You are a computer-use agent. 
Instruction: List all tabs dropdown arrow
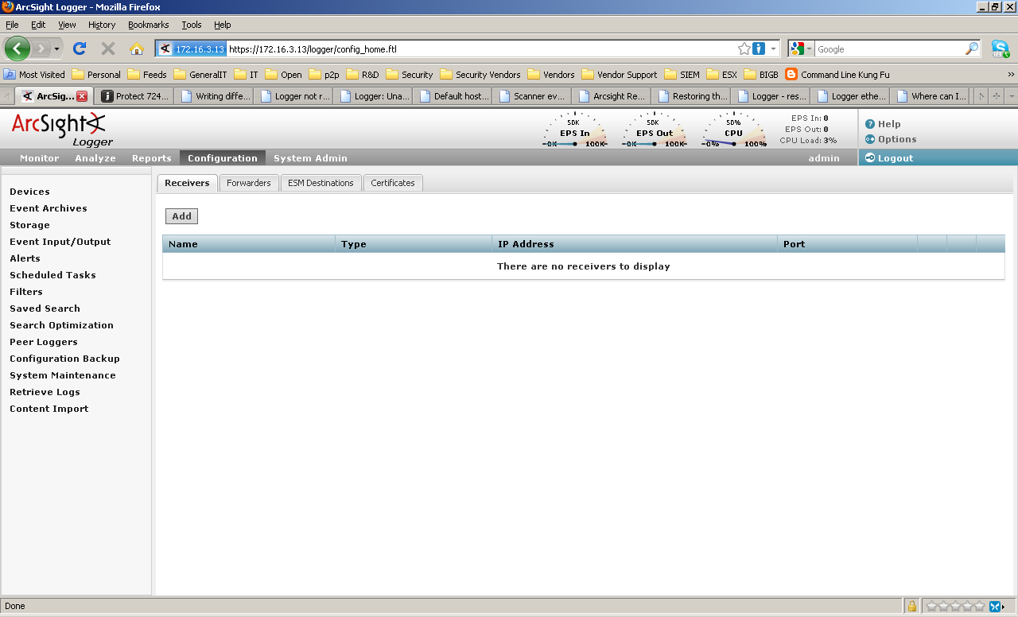(x=1011, y=96)
